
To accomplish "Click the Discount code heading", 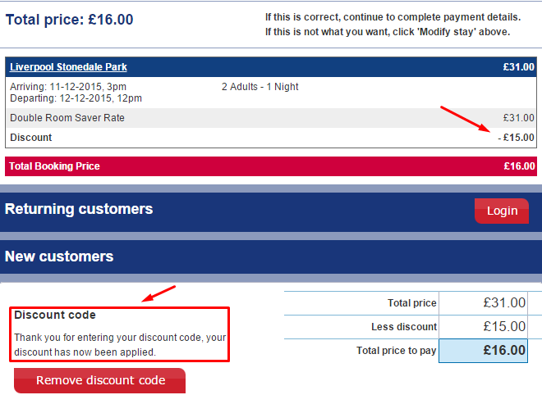I will [55, 315].
